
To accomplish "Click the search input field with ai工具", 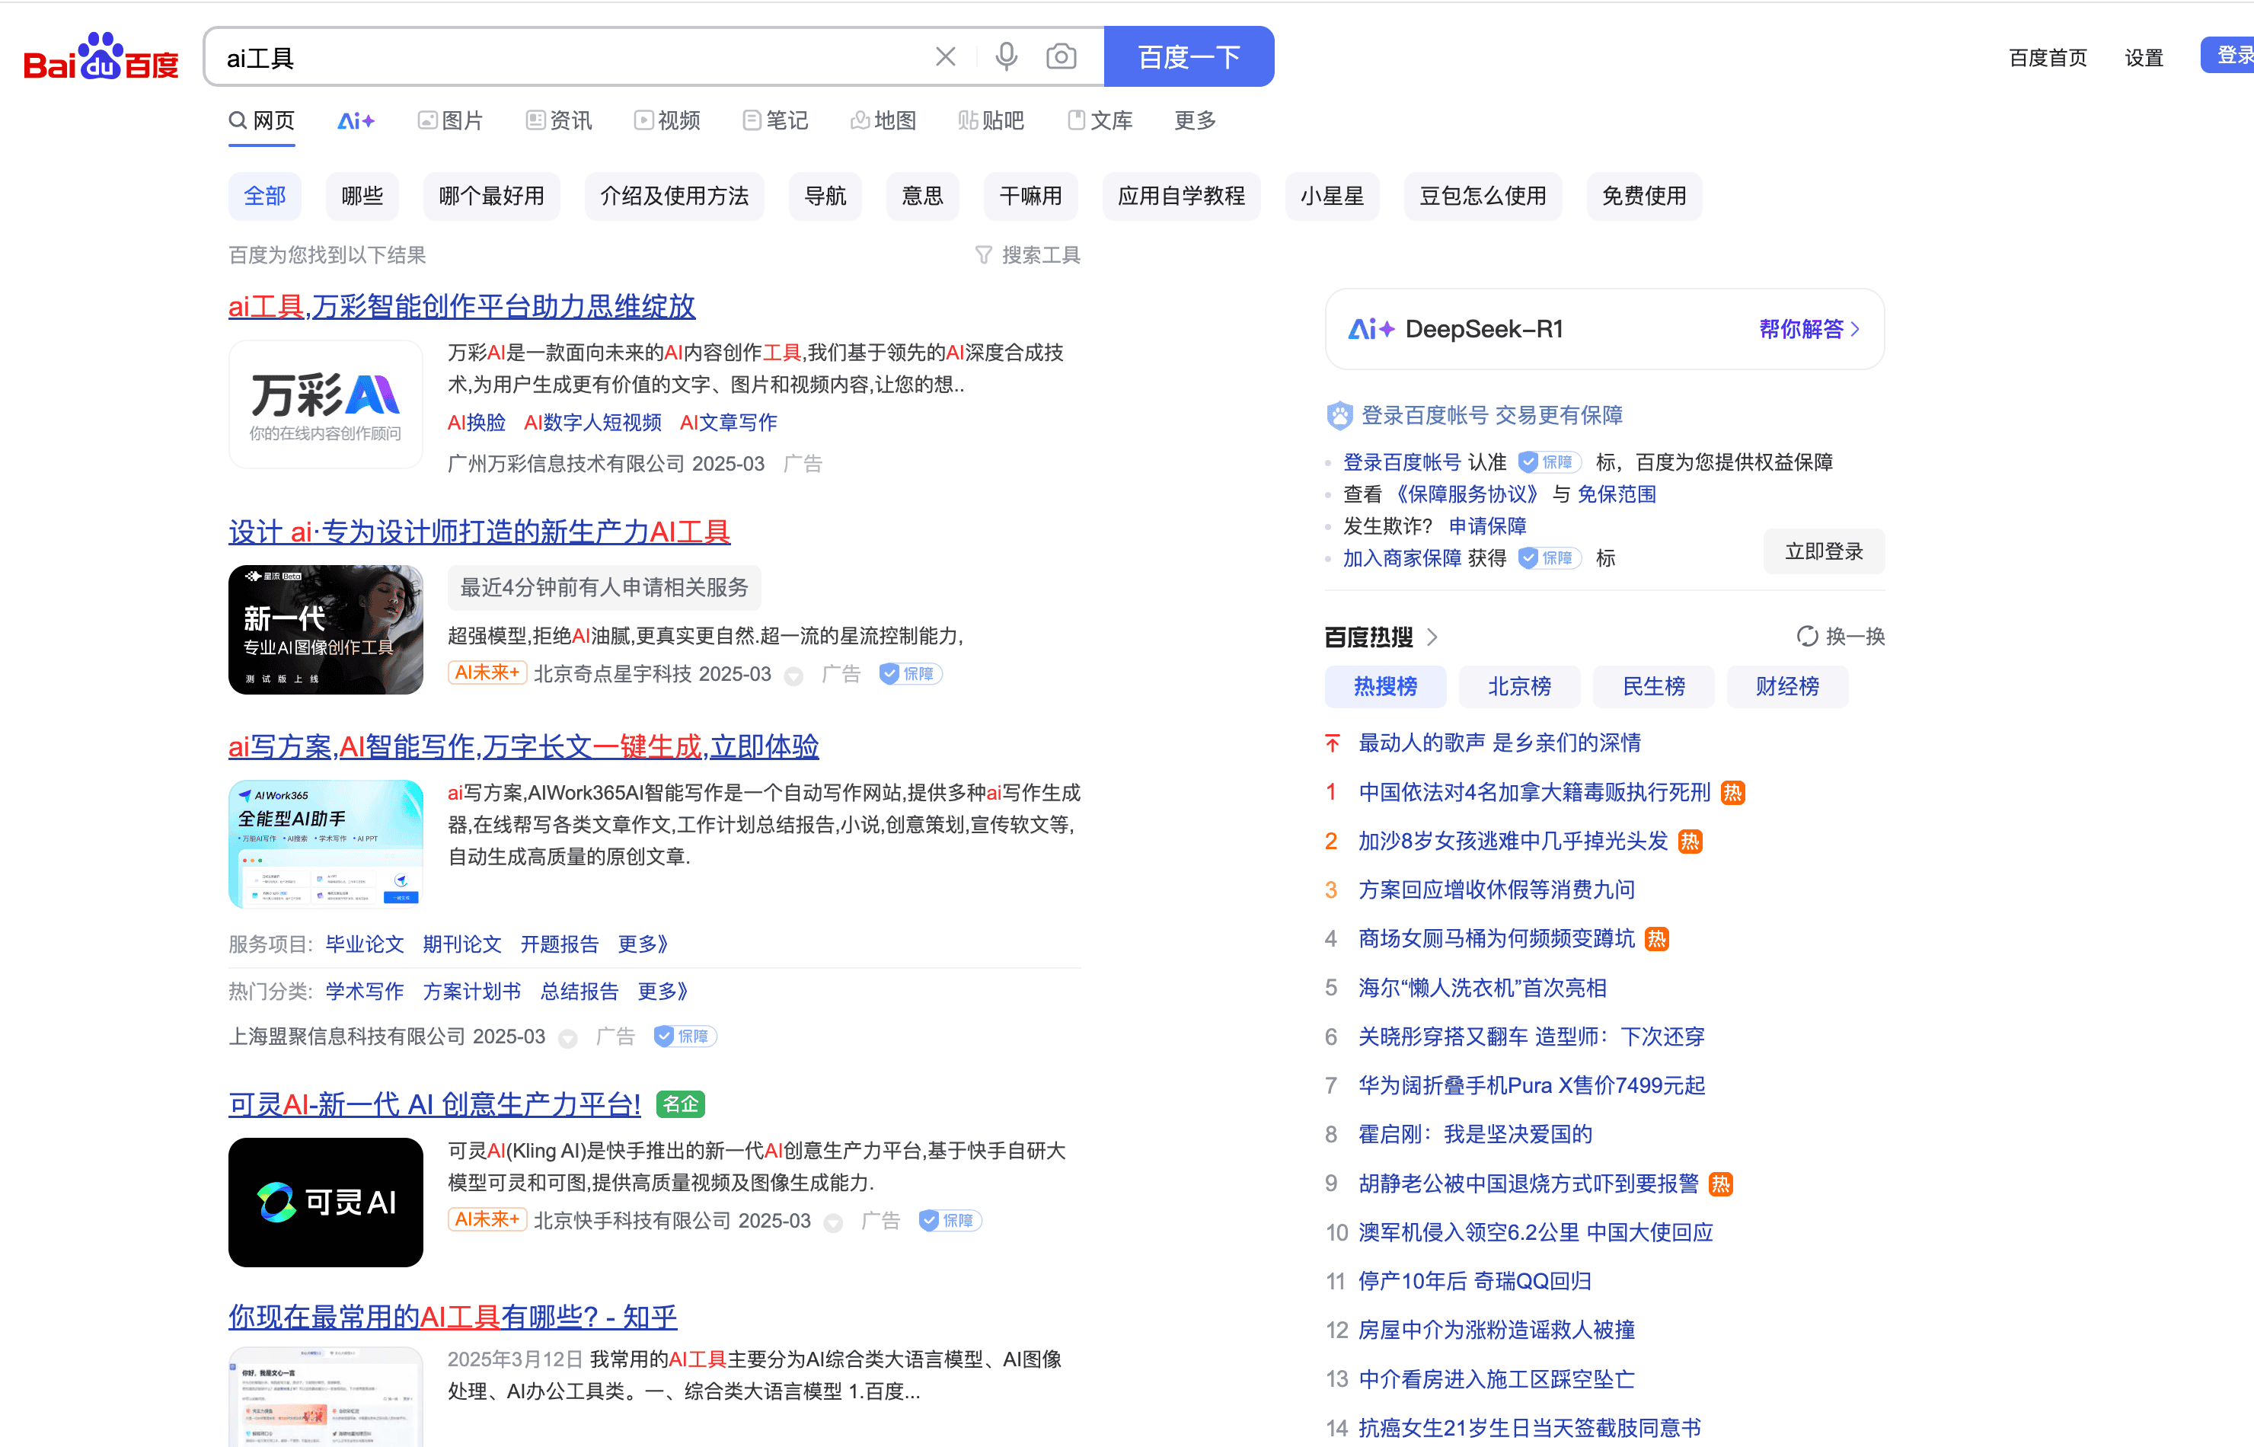I will [x=563, y=57].
